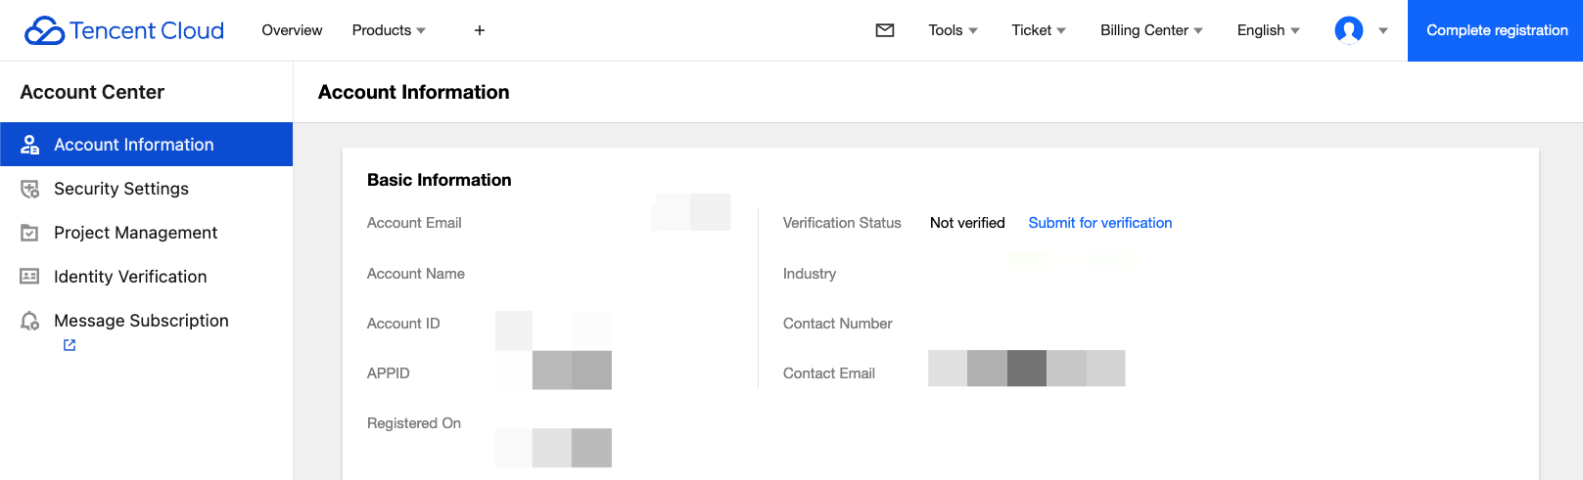
Task: Select Account Information in the sidebar
Action: click(x=134, y=145)
